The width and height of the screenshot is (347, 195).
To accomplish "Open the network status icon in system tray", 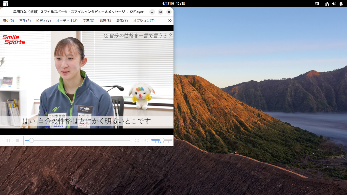I will coord(327,4).
